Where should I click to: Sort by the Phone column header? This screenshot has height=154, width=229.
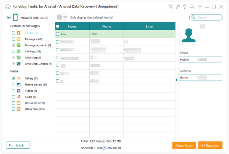(x=106, y=27)
